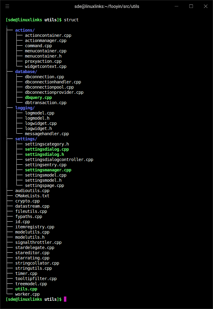Maximize the terminal window
Image resolution: width=213 pixels, height=309 pixels.
[x=191, y=6]
